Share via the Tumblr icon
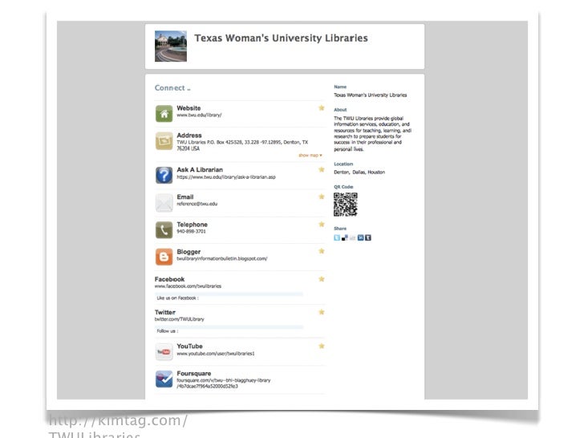This screenshot has height=438, width=584. pos(368,237)
